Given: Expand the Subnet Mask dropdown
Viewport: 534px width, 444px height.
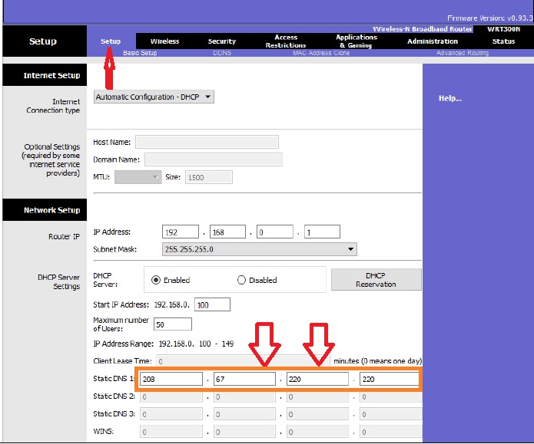Looking at the screenshot, I should coord(260,249).
